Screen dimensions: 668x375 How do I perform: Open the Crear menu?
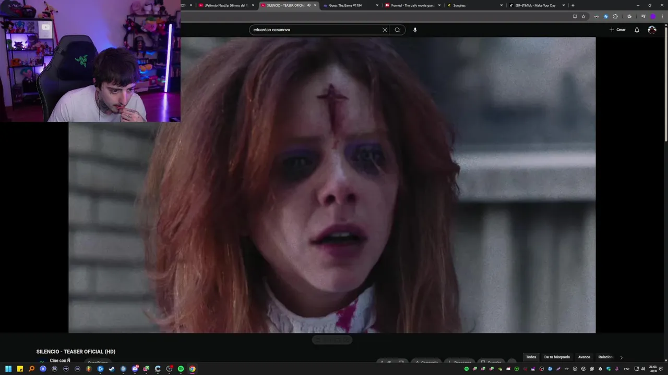tap(617, 30)
